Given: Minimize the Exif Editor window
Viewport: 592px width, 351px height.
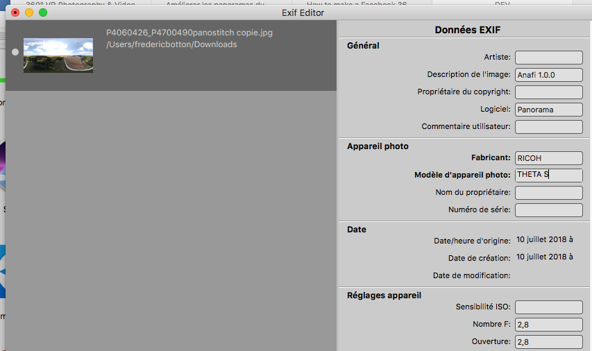Looking at the screenshot, I should coord(29,12).
